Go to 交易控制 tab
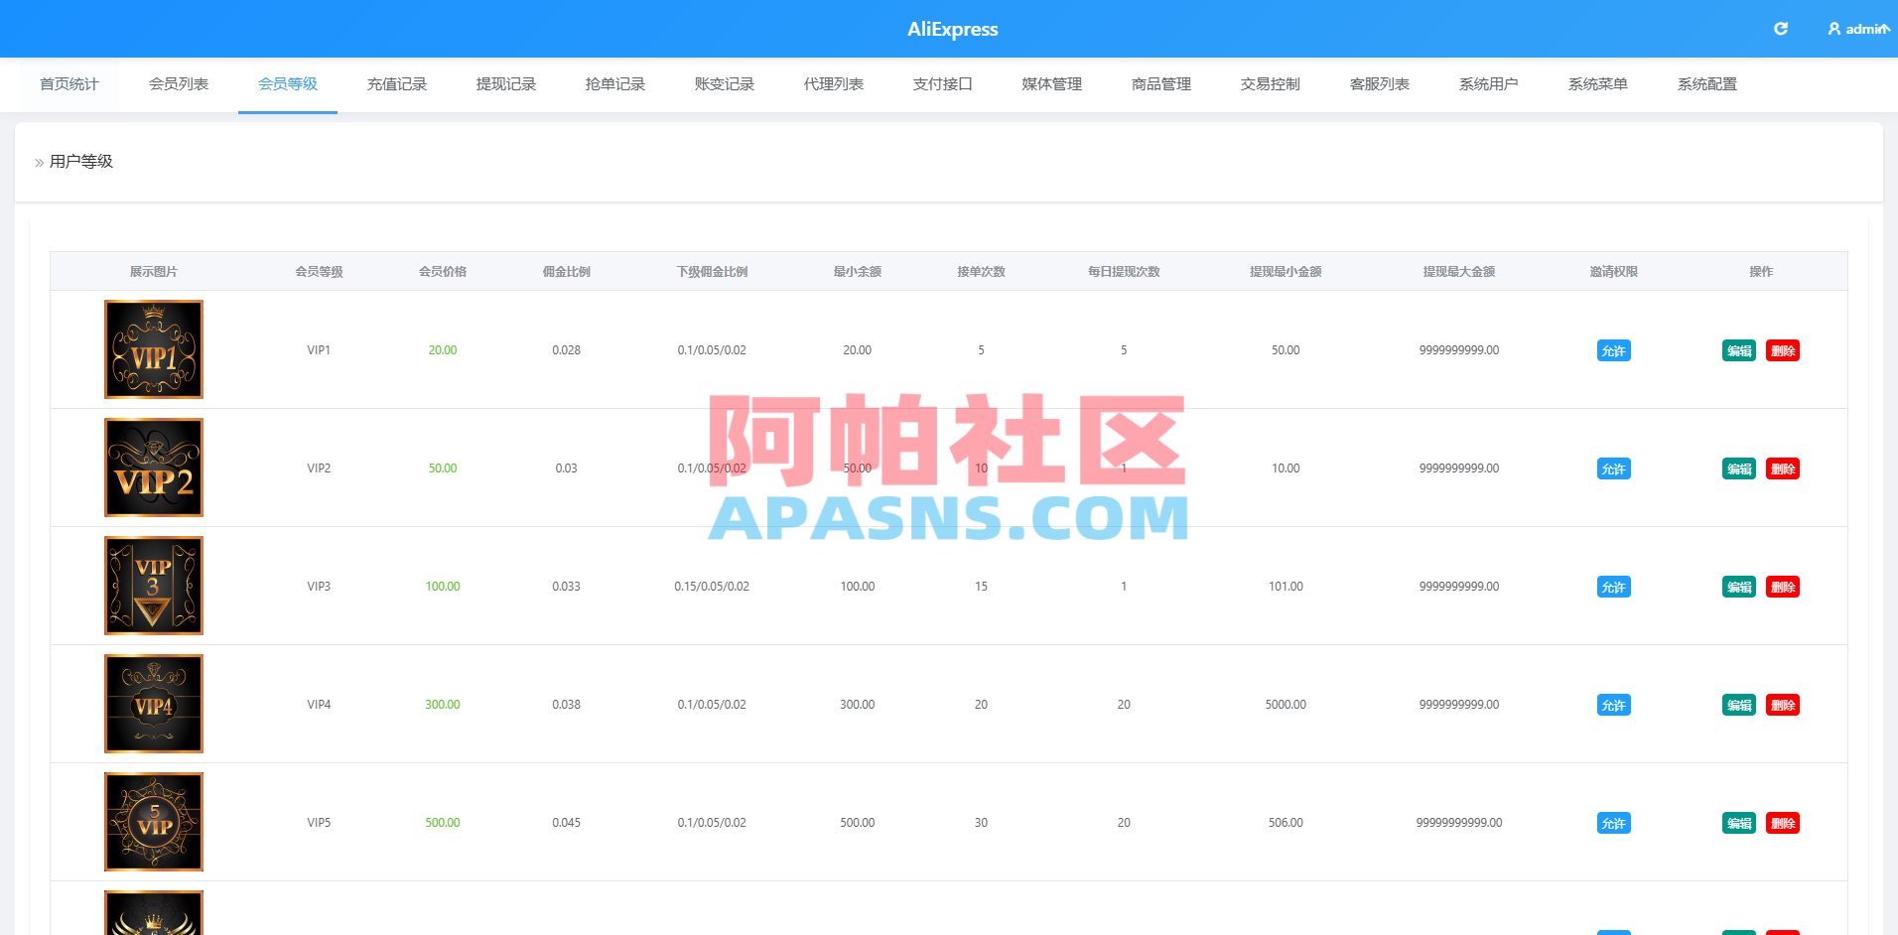The height and width of the screenshot is (935, 1898). pyautogui.click(x=1271, y=84)
